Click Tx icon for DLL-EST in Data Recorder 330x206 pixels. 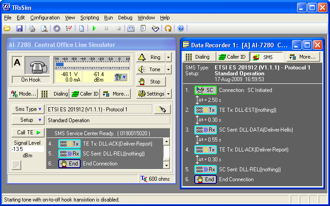(206, 110)
